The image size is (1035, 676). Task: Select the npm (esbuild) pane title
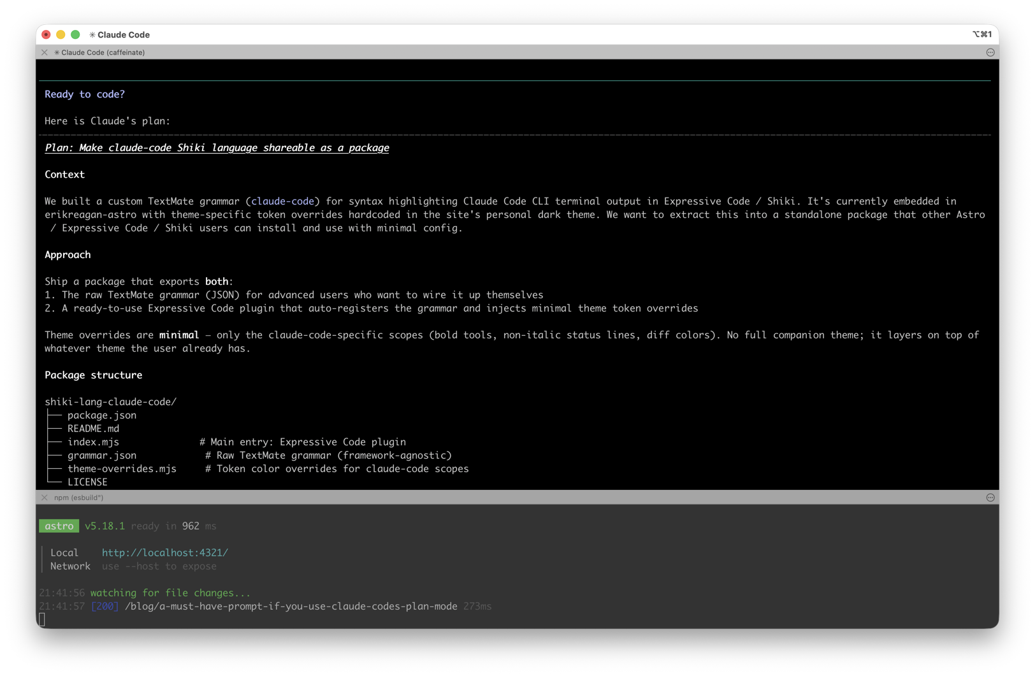coord(78,498)
